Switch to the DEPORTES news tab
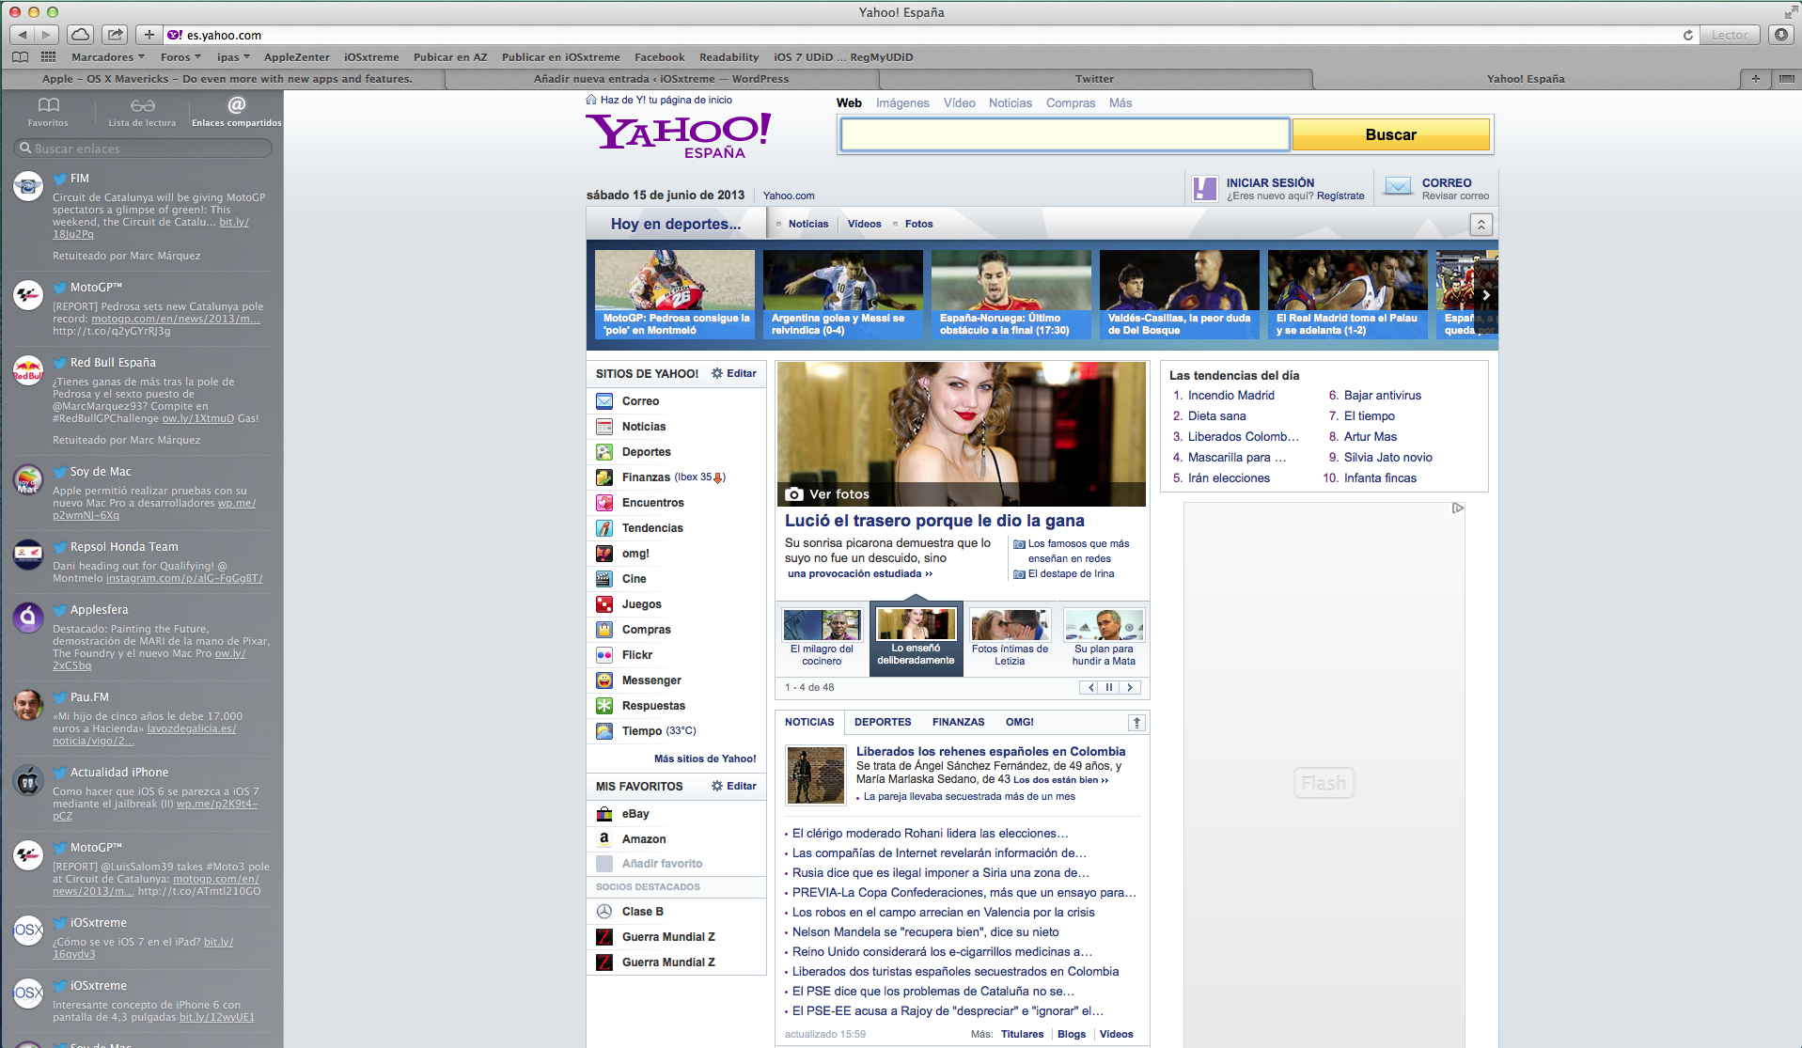 [x=883, y=722]
